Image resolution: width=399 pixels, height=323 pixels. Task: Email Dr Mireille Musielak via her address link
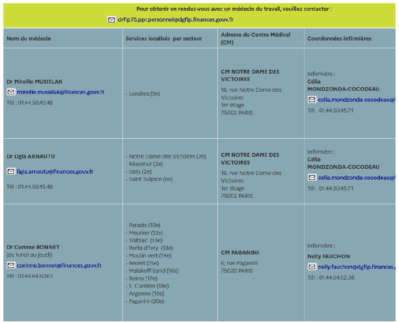(60, 92)
